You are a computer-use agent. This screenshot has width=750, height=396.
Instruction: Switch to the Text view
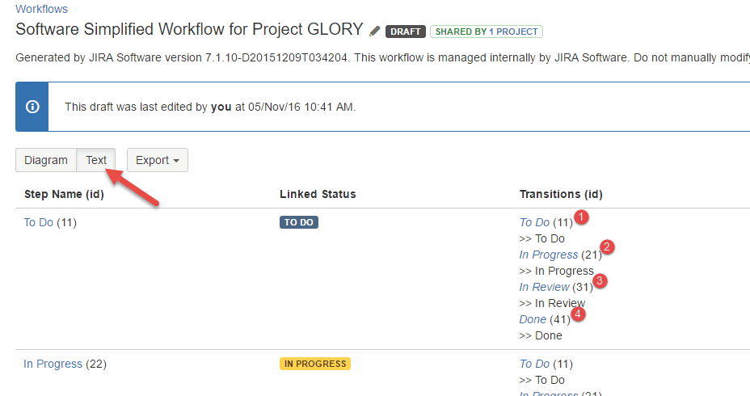(96, 160)
